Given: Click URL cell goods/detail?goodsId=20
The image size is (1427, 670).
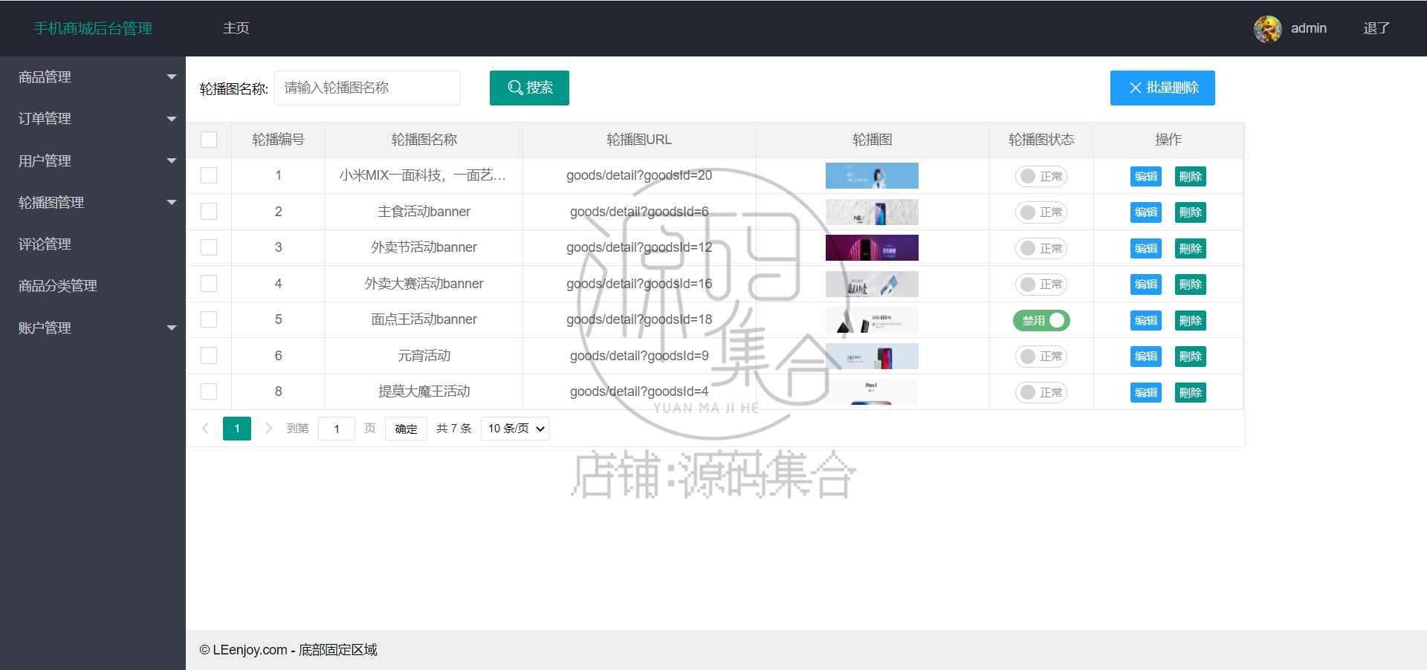Looking at the screenshot, I should click(x=639, y=175).
